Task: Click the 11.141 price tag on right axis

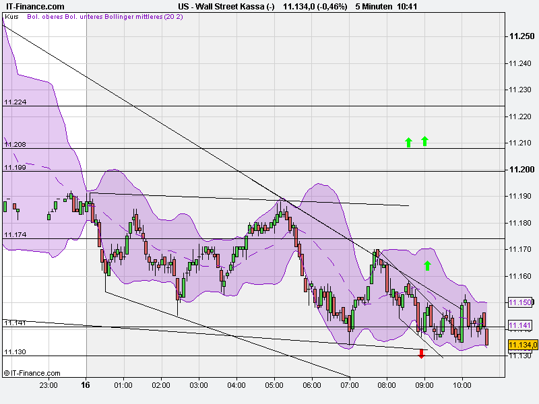Action: click(519, 326)
